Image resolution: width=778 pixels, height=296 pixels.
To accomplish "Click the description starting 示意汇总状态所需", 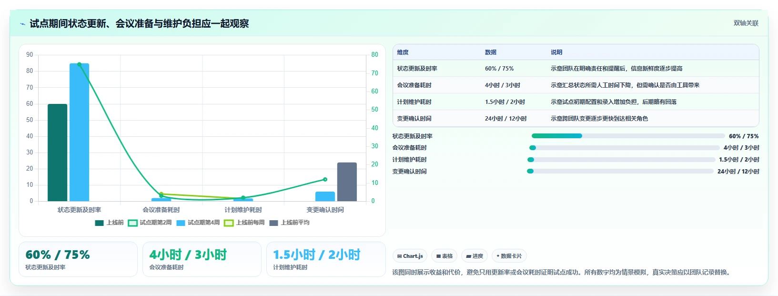I will point(625,85).
